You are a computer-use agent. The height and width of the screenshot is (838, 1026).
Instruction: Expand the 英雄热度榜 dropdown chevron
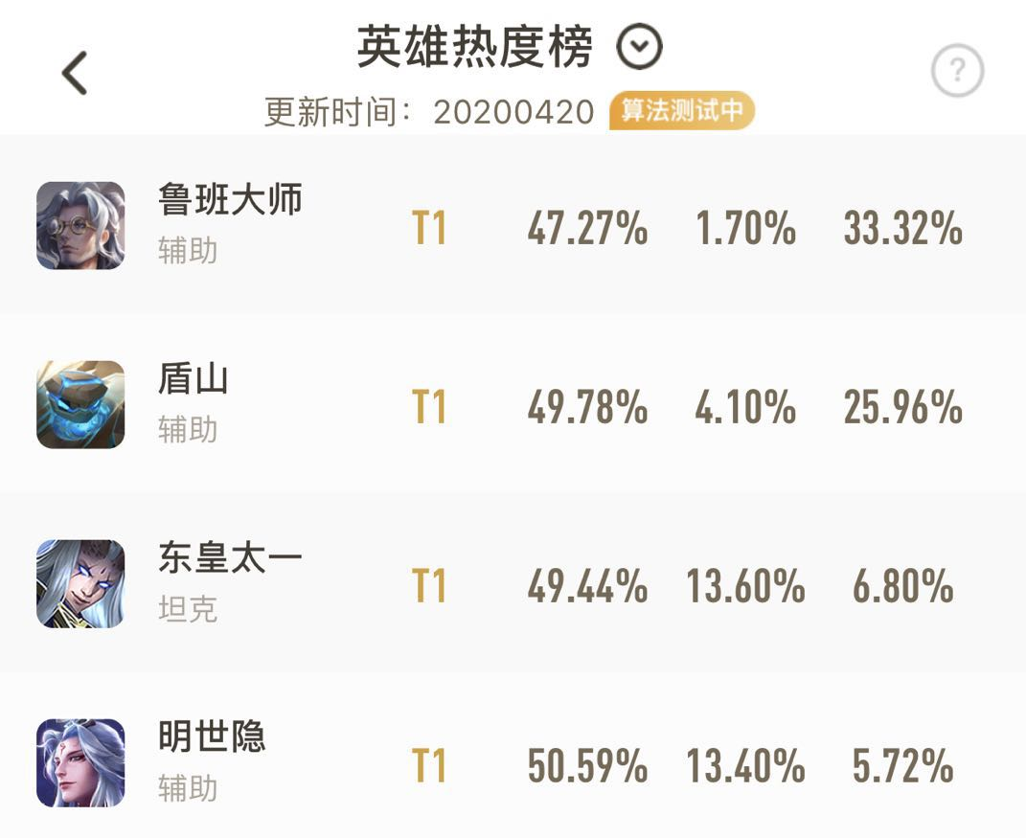(639, 46)
